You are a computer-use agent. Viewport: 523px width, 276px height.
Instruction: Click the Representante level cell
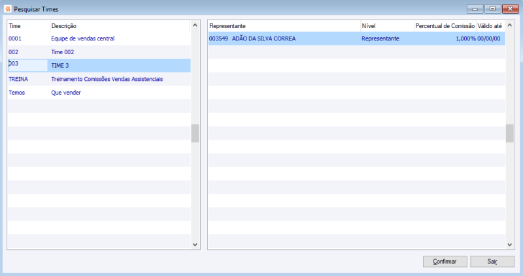(380, 38)
